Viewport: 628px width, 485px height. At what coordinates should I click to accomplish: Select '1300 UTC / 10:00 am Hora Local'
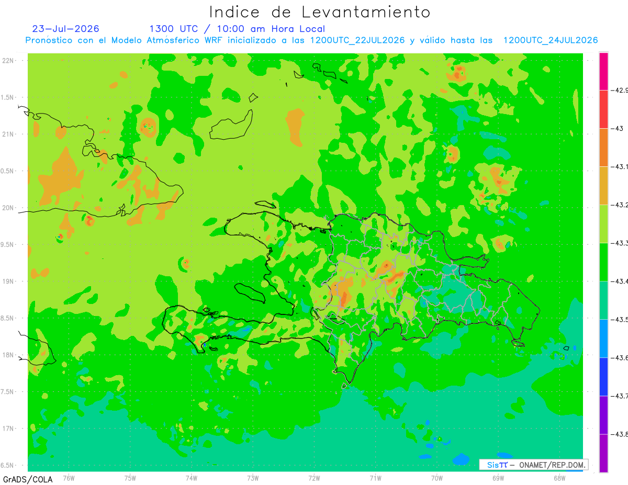point(237,29)
